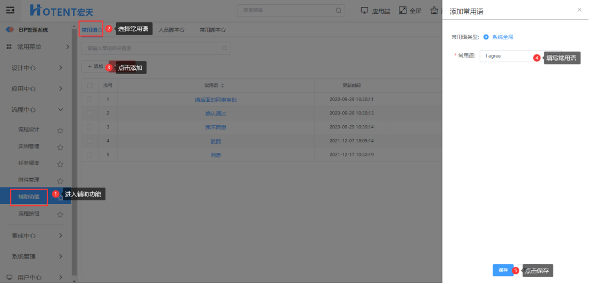This screenshot has width=597, height=284.
Task: Open the 请后面的同事审批 phrase link
Action: [216, 100]
